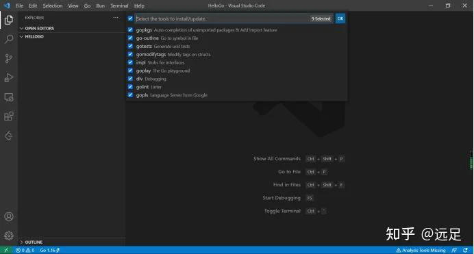Uncheck the dlv debugging checkbox
This screenshot has width=474, height=254.
130,79
